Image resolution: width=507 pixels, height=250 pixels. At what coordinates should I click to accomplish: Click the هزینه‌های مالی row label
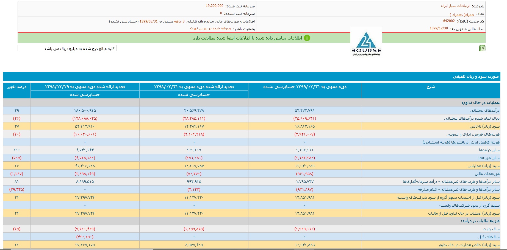pyautogui.click(x=487, y=174)
